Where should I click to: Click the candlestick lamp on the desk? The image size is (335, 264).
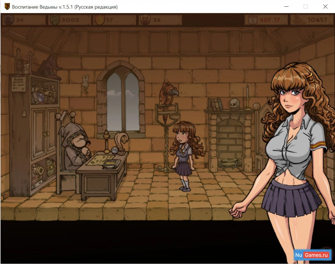pos(106,142)
